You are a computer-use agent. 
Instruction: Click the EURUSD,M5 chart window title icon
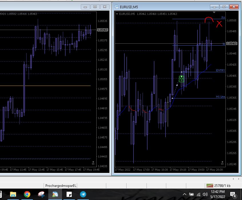click(x=117, y=7)
